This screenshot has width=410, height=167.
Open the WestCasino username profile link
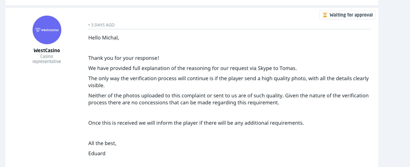point(47,50)
